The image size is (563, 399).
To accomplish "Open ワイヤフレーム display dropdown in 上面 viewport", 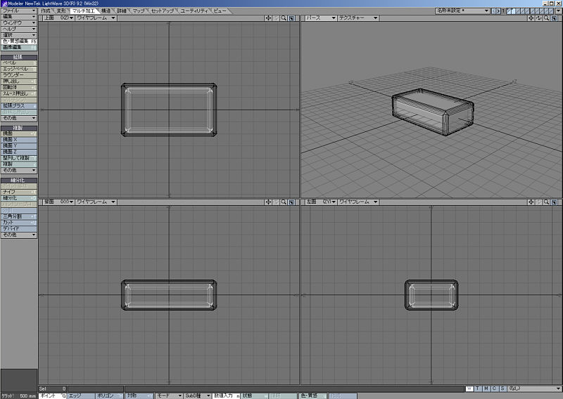I will pyautogui.click(x=96, y=18).
